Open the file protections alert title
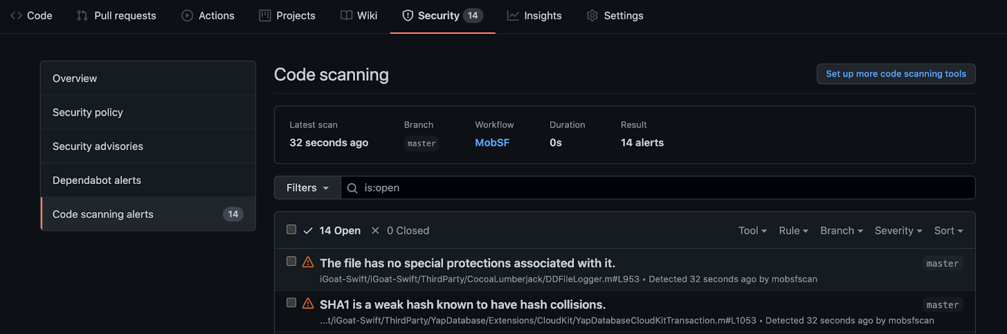Screen dimensions: 1007x334 pyautogui.click(x=468, y=263)
